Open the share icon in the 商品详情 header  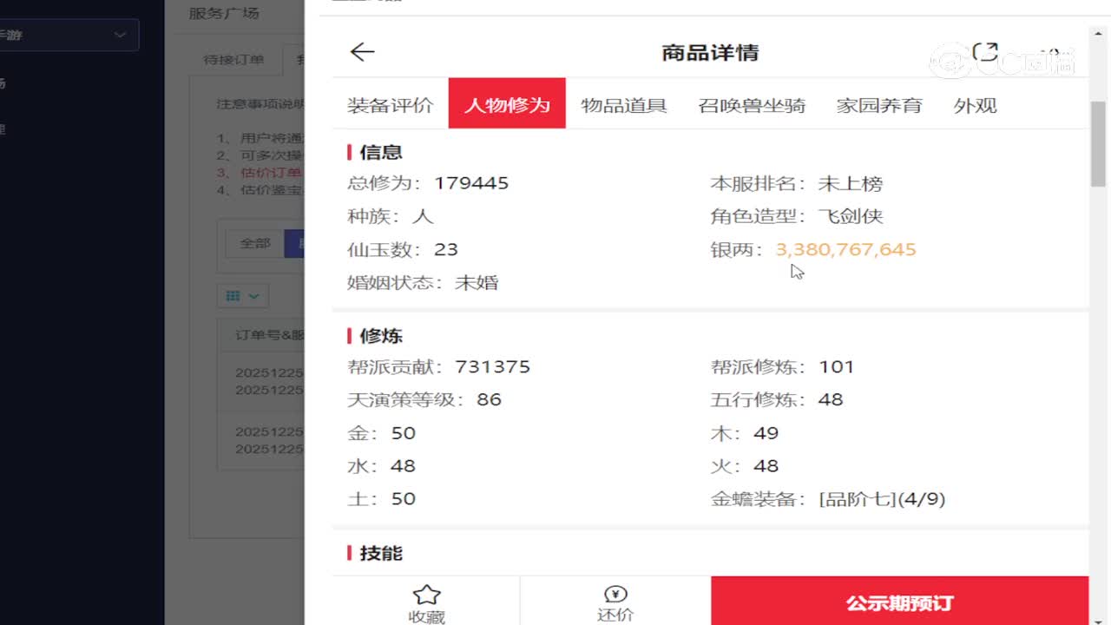tap(985, 52)
